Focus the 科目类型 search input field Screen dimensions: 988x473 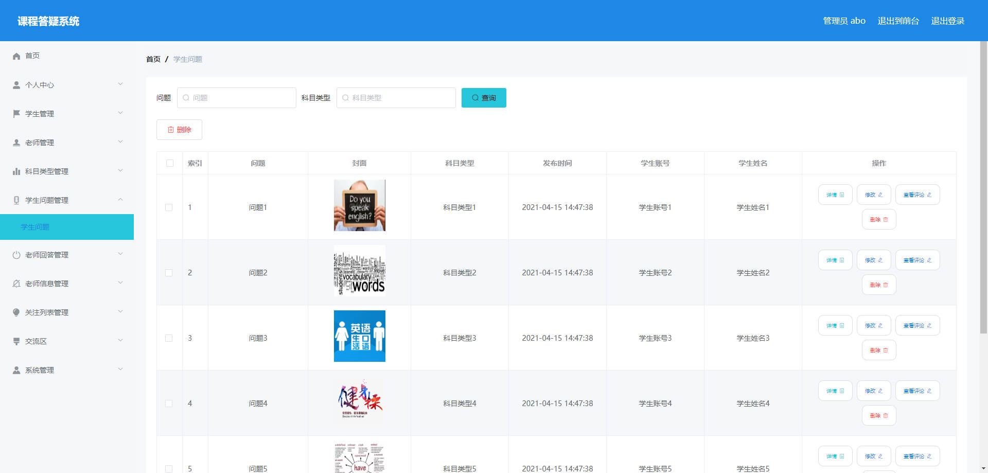click(x=396, y=98)
